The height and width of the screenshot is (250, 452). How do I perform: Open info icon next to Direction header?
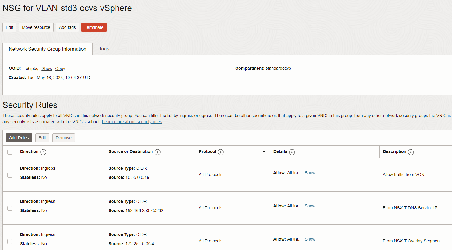pyautogui.click(x=43, y=152)
